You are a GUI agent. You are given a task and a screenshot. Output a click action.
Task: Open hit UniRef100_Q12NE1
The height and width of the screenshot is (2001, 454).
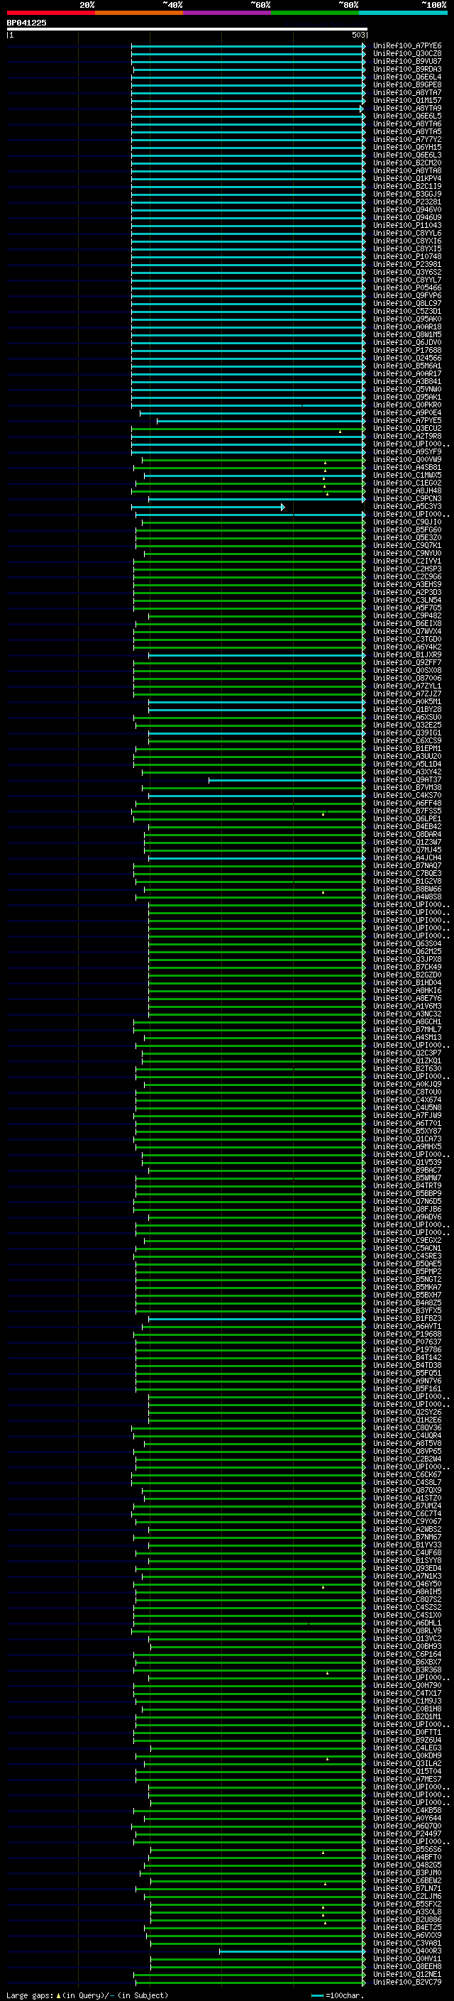tap(407, 1974)
